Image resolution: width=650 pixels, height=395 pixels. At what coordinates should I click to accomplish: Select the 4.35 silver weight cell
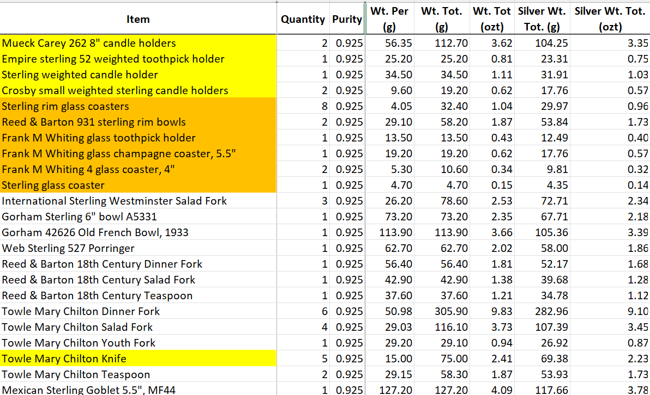pyautogui.click(x=542, y=185)
